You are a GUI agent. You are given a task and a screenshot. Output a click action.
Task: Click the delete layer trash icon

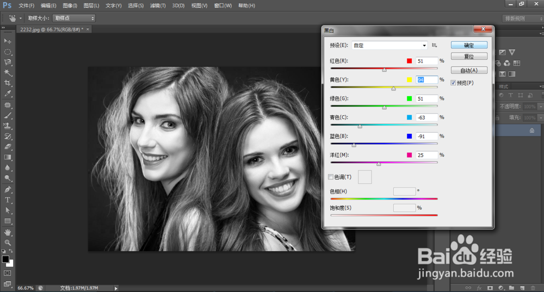click(533, 288)
